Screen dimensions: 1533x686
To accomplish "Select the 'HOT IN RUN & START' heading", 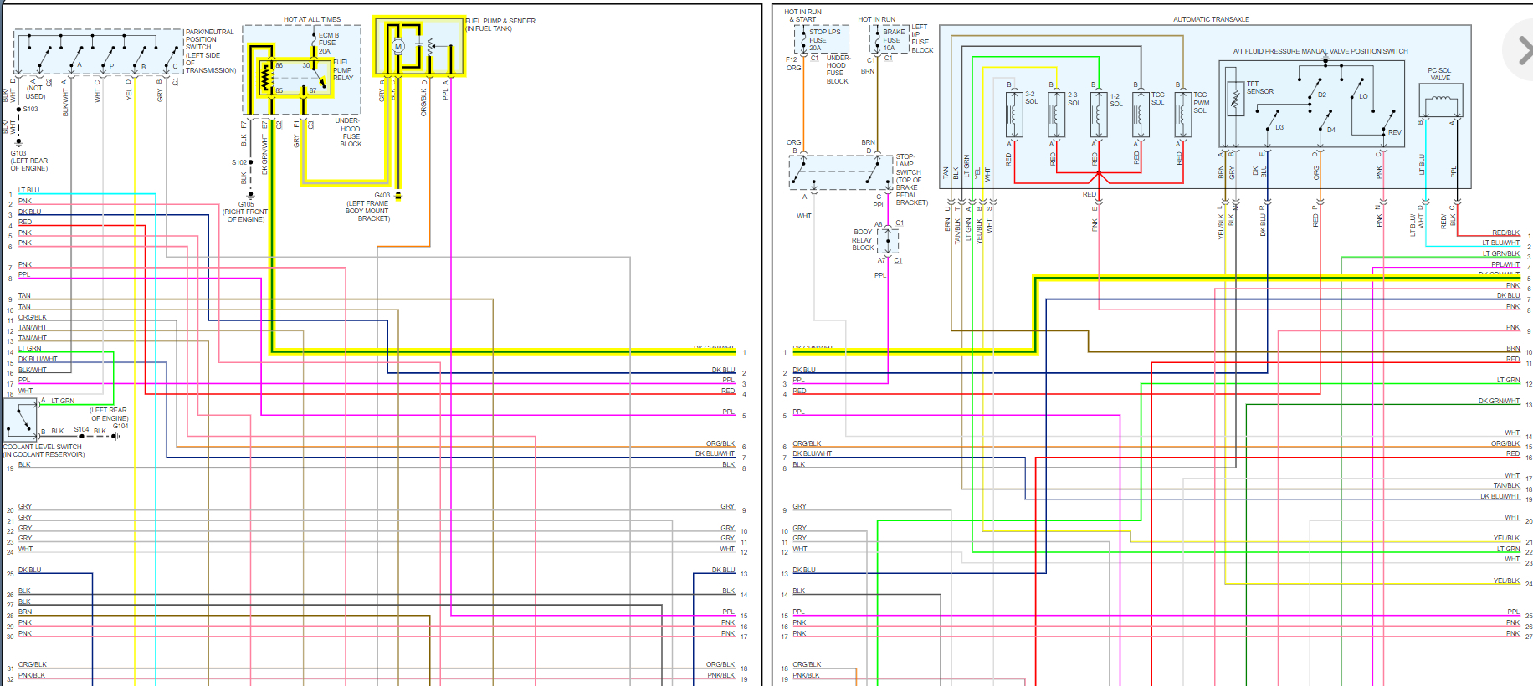I will (802, 15).
